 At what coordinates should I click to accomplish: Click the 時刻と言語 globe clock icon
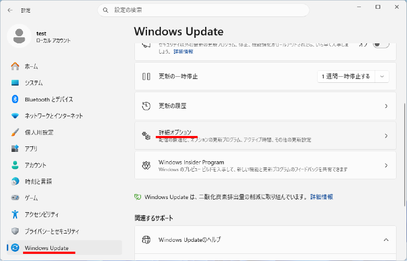point(15,181)
